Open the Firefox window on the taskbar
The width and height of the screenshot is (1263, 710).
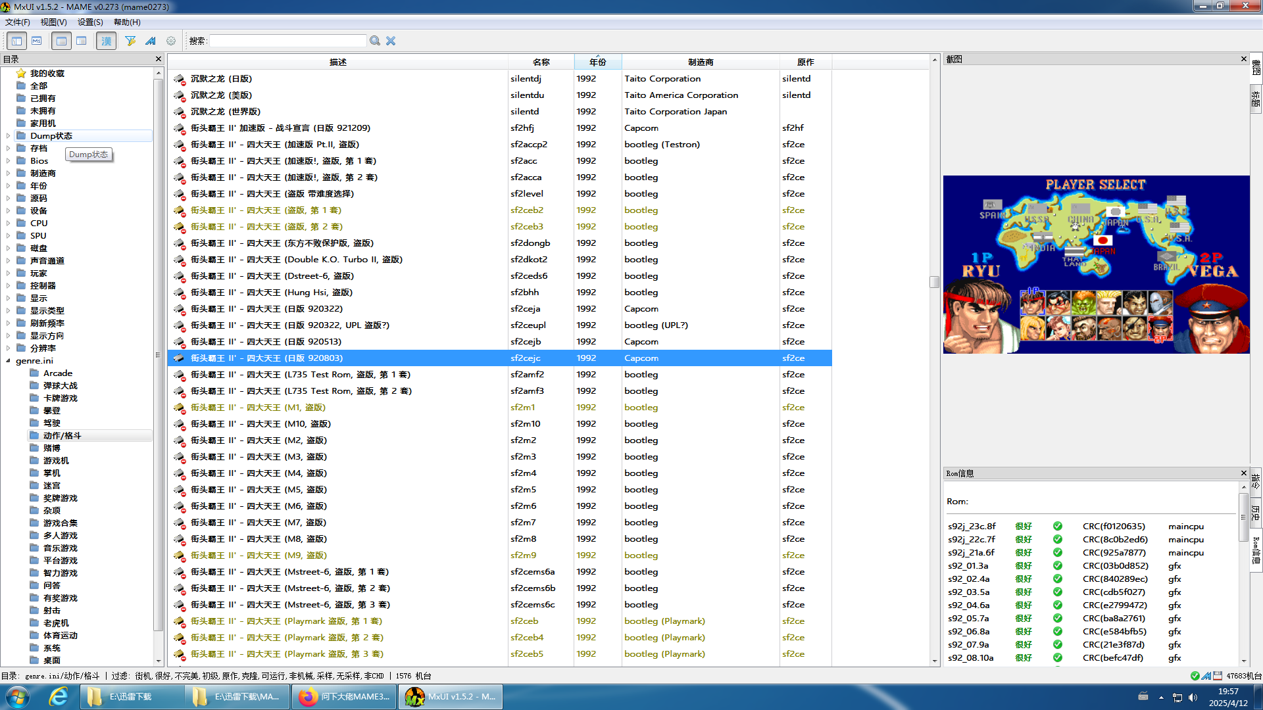pos(344,697)
